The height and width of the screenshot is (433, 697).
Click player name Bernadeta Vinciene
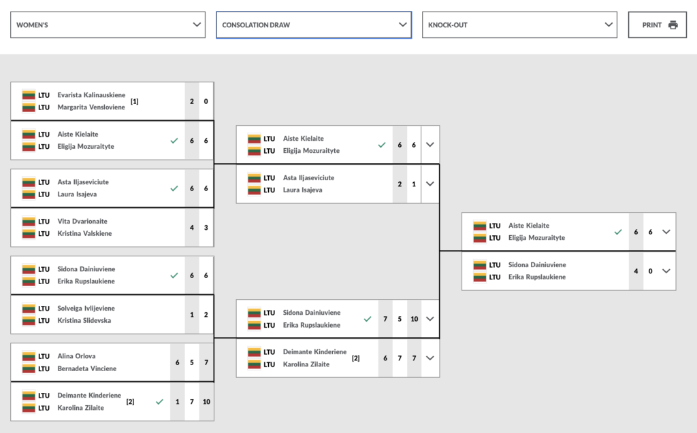[86, 368]
